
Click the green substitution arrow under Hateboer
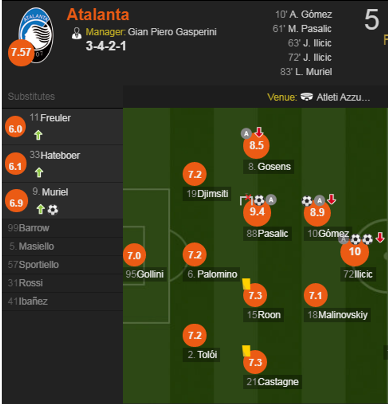(39, 172)
